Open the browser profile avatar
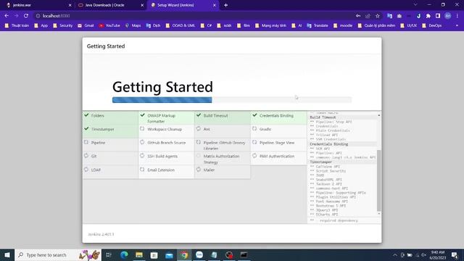 coord(448,16)
